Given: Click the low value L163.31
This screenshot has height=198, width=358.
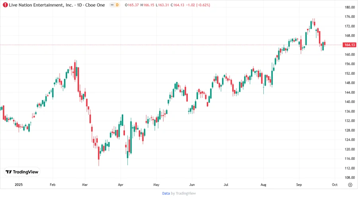Looking at the screenshot, I should coord(162,5).
